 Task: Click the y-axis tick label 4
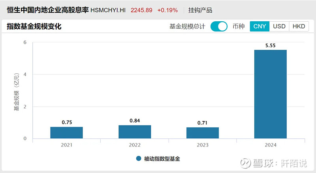point(25,74)
